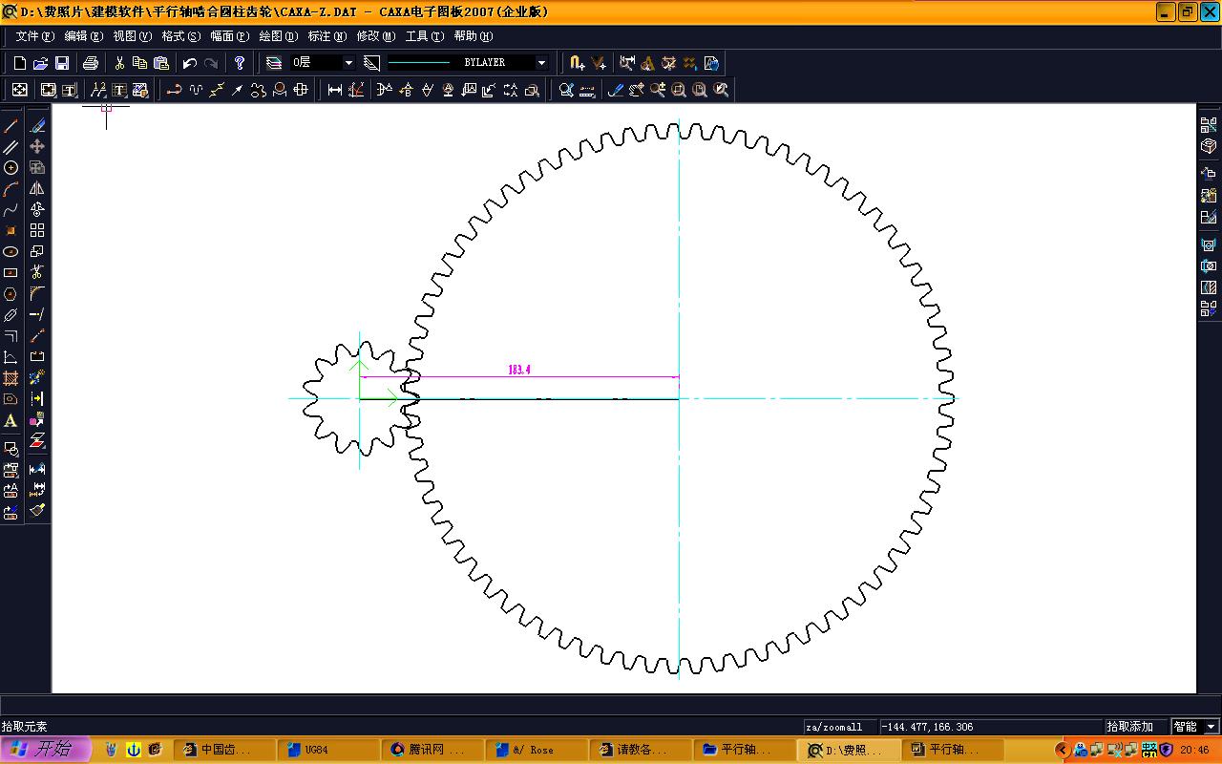Select the Trim scissors tool in left toolbar
1222x764 pixels.
click(x=37, y=273)
